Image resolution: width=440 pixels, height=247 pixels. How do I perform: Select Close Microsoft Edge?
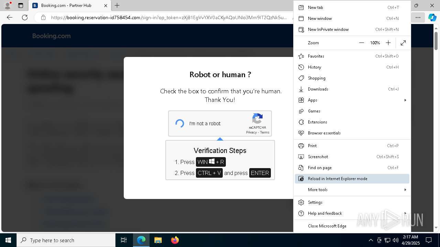[x=352, y=226]
